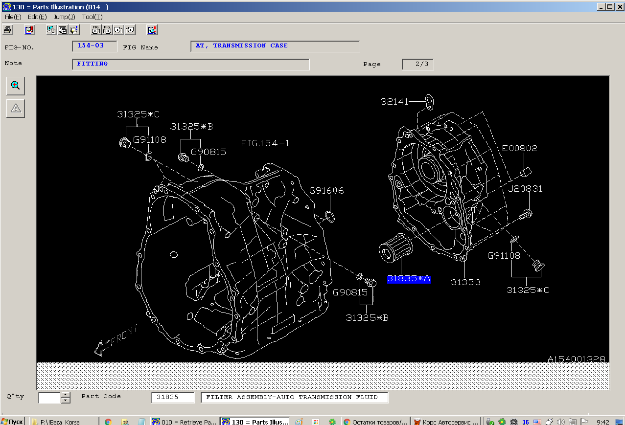Click the Part Code field showing 31835

(x=173, y=398)
